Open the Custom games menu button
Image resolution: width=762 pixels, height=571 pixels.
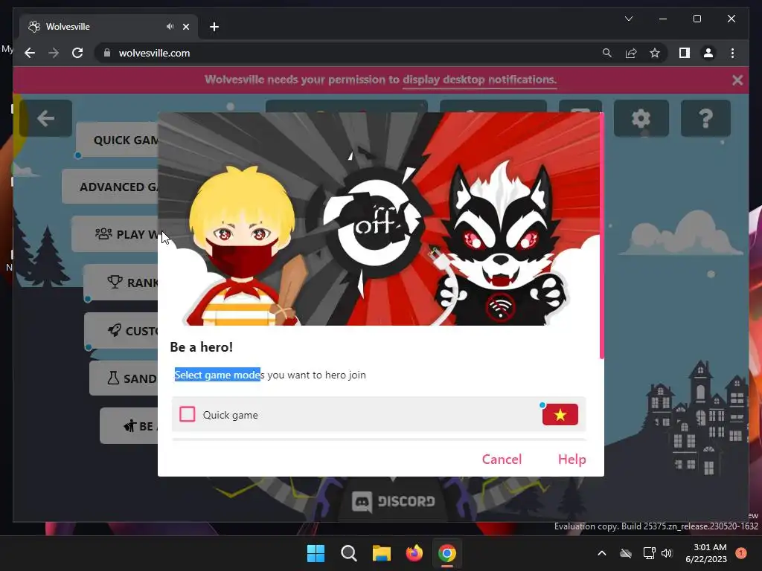tap(121, 330)
